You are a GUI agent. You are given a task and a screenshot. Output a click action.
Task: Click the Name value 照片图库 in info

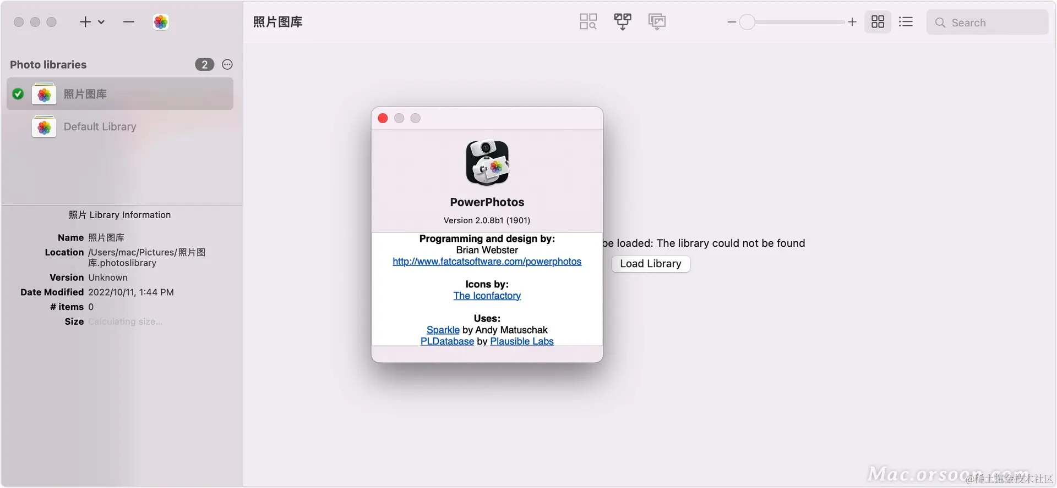[106, 237]
